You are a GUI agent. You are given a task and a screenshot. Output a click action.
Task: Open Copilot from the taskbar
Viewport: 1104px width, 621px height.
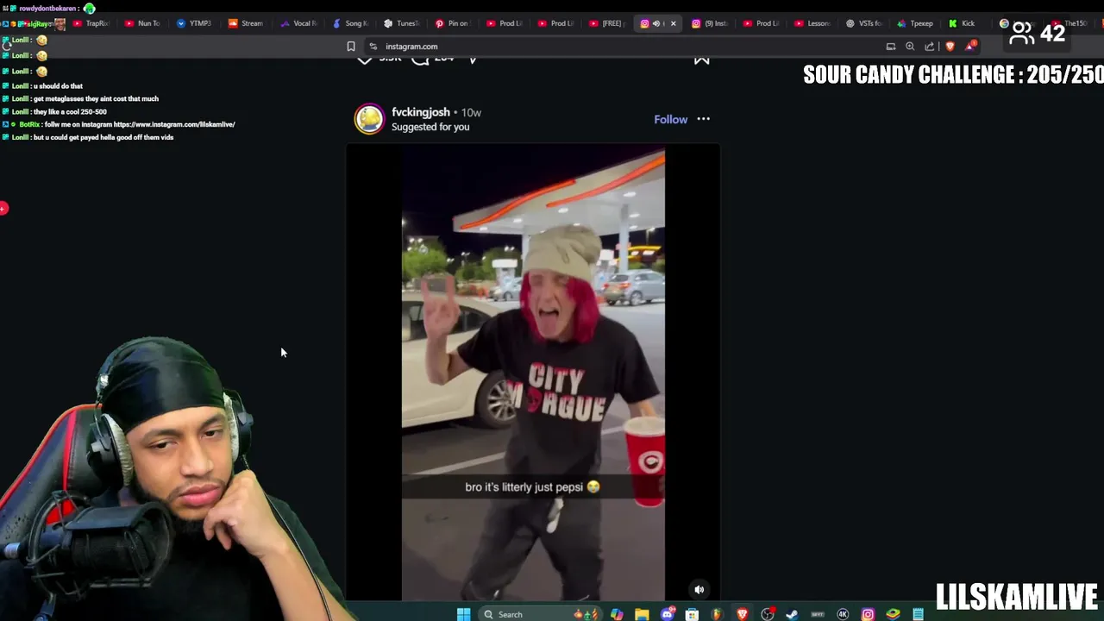tap(617, 614)
